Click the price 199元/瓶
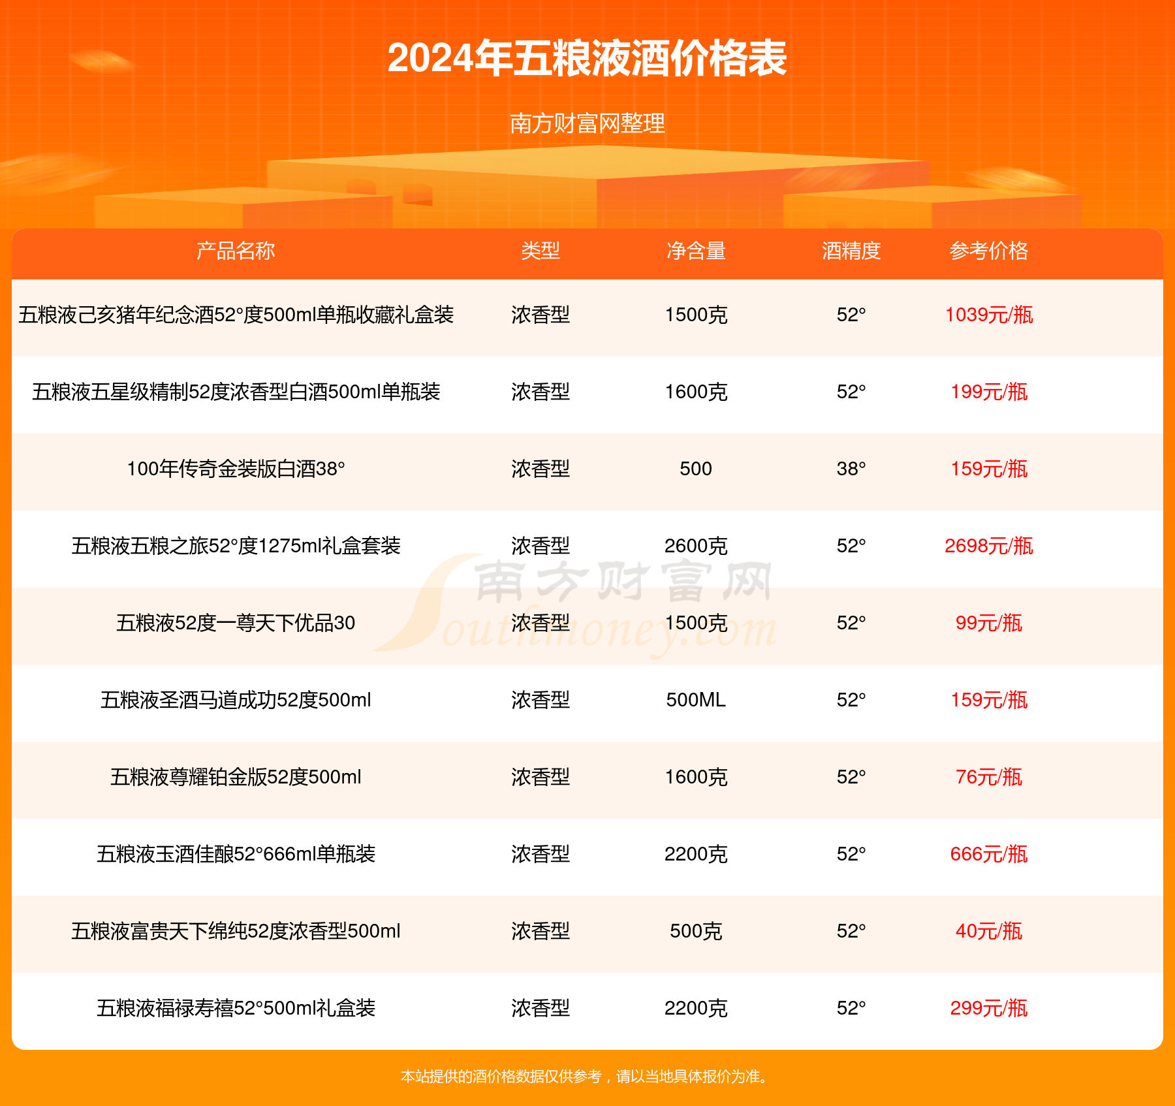 pos(989,392)
